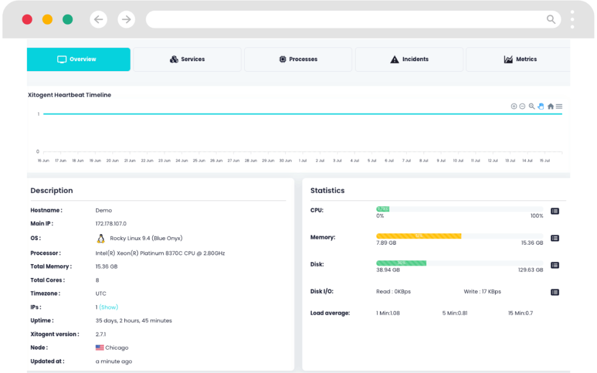Navigate back using the browser arrow
This screenshot has height=373, width=597.
(x=99, y=19)
